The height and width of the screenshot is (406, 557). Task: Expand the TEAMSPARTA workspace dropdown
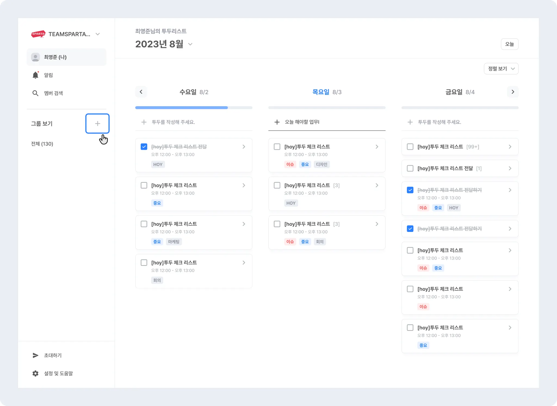coord(98,34)
